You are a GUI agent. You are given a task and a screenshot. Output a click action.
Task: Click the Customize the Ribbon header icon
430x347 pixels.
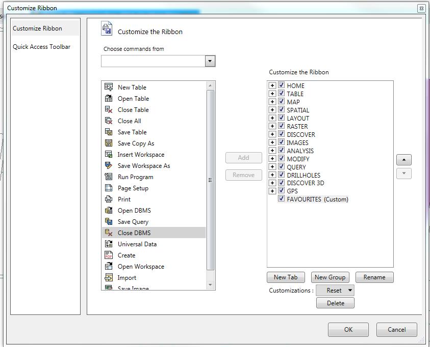[x=107, y=28]
